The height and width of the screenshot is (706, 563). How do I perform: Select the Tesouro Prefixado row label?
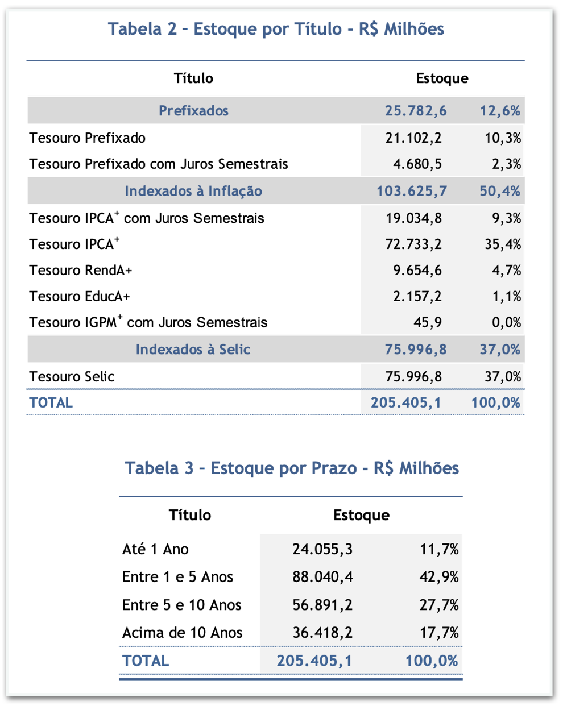pos(88,138)
